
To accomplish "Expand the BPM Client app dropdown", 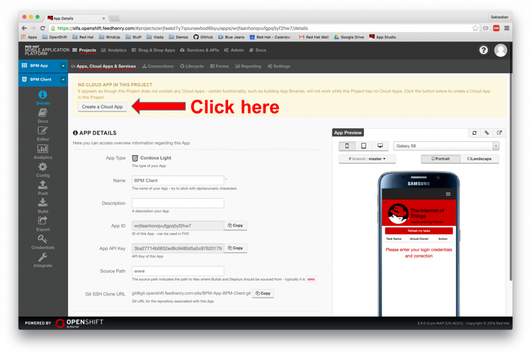I will [63, 80].
